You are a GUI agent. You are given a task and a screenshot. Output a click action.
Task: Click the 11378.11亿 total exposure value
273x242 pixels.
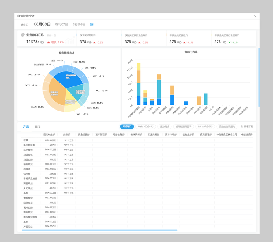(x=35, y=42)
